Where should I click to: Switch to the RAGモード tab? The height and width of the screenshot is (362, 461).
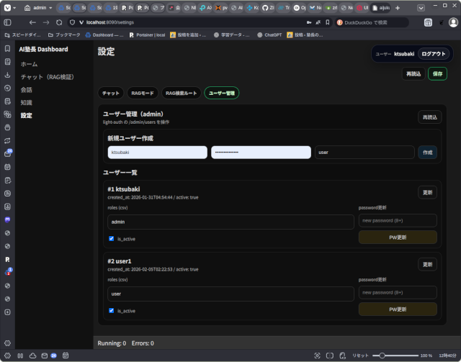click(142, 93)
